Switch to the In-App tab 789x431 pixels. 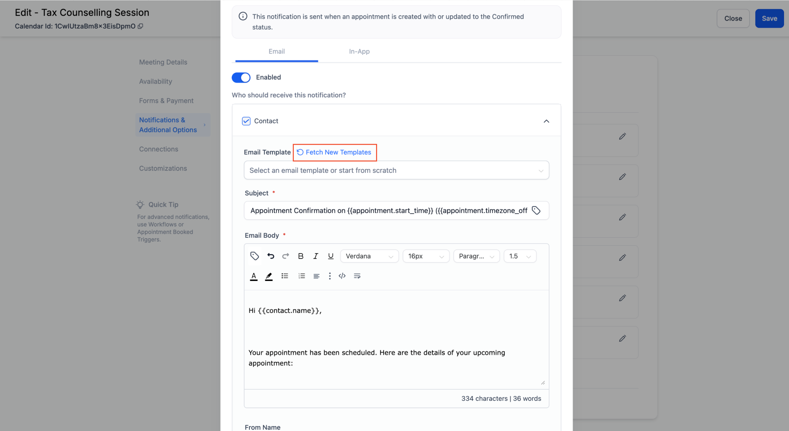click(x=359, y=51)
